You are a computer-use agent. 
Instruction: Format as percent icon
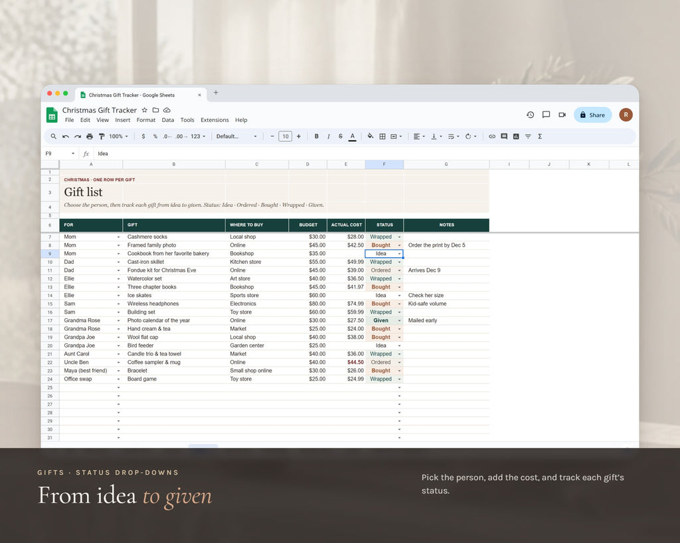point(155,137)
